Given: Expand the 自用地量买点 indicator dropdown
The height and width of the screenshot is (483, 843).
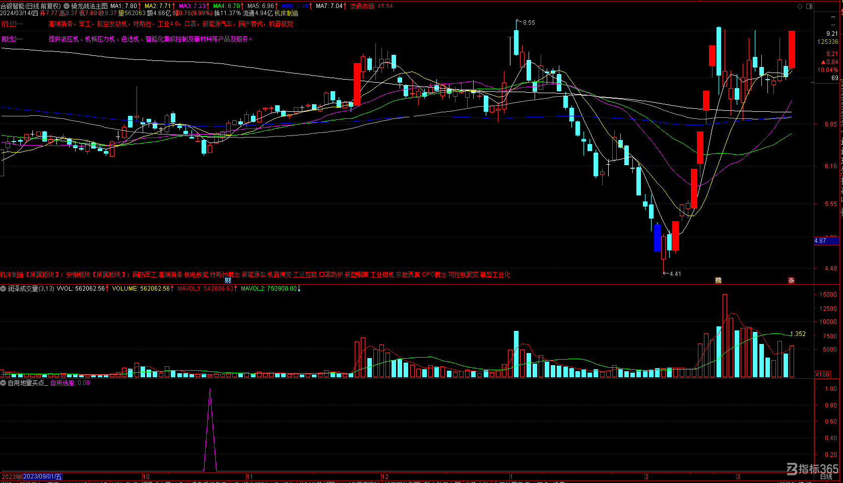Looking at the screenshot, I should point(3,383).
